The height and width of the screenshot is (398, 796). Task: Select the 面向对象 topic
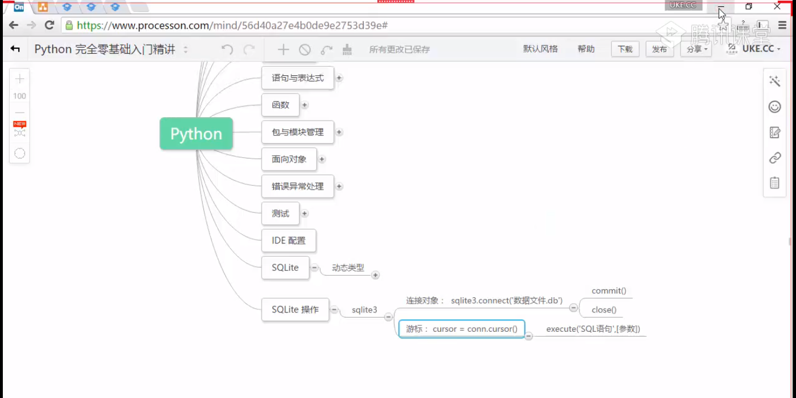pyautogui.click(x=289, y=159)
